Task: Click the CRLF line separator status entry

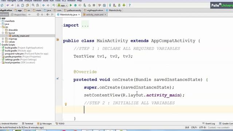Action: (x=194, y=127)
